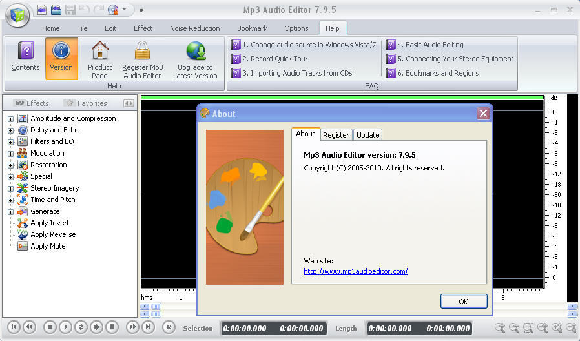Click Upgrade to Latest Version globe icon
Image resolution: width=580 pixels, height=341 pixels.
(x=195, y=50)
